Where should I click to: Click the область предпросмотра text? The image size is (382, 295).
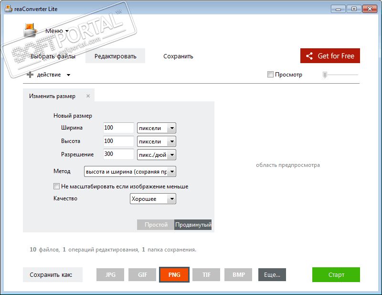point(288,165)
